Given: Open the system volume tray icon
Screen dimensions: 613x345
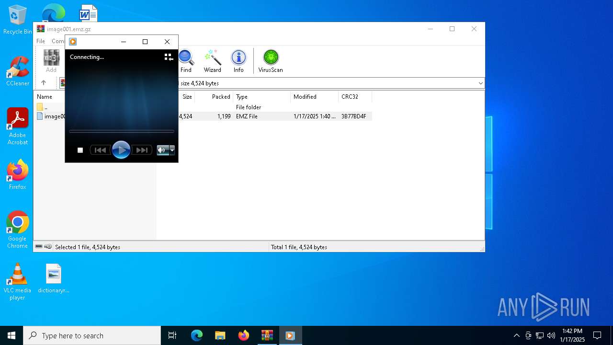Looking at the screenshot, I should pyautogui.click(x=551, y=335).
